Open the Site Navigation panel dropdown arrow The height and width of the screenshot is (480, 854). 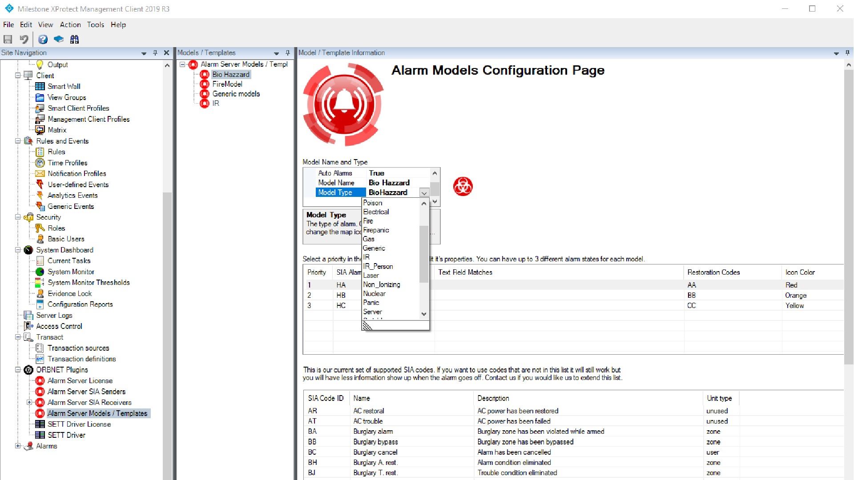144,53
